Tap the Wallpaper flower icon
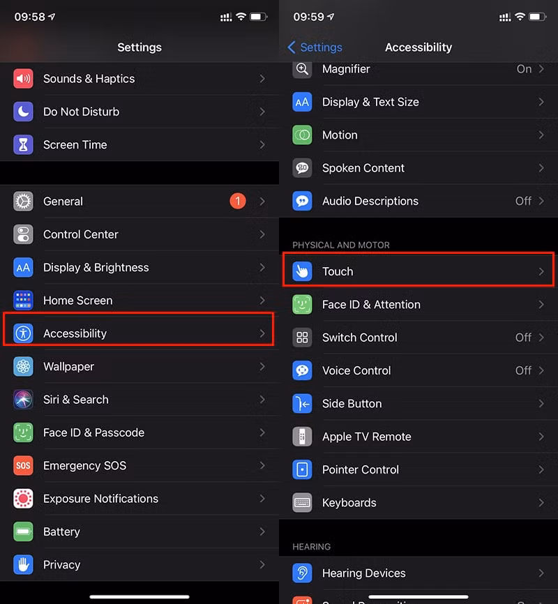 (23, 366)
